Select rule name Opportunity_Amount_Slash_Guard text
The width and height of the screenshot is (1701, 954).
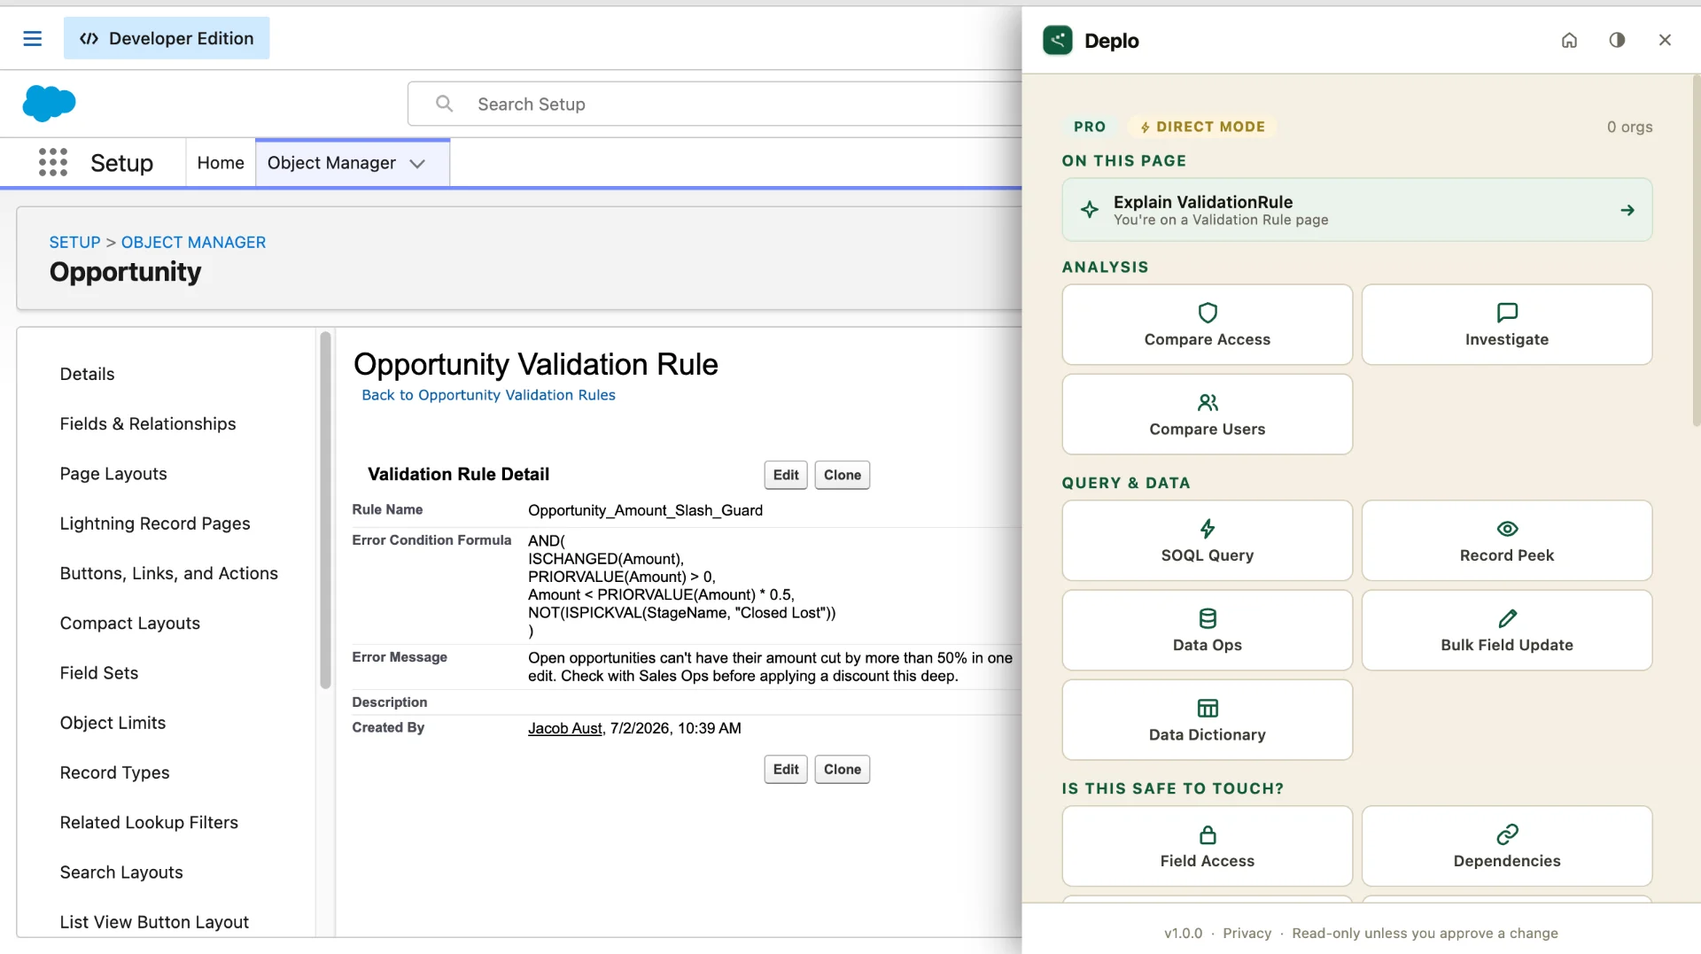[645, 510]
